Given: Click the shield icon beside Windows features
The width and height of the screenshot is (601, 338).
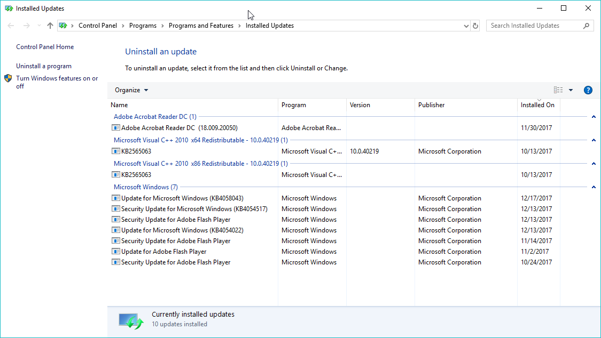Looking at the screenshot, I should pos(8,78).
